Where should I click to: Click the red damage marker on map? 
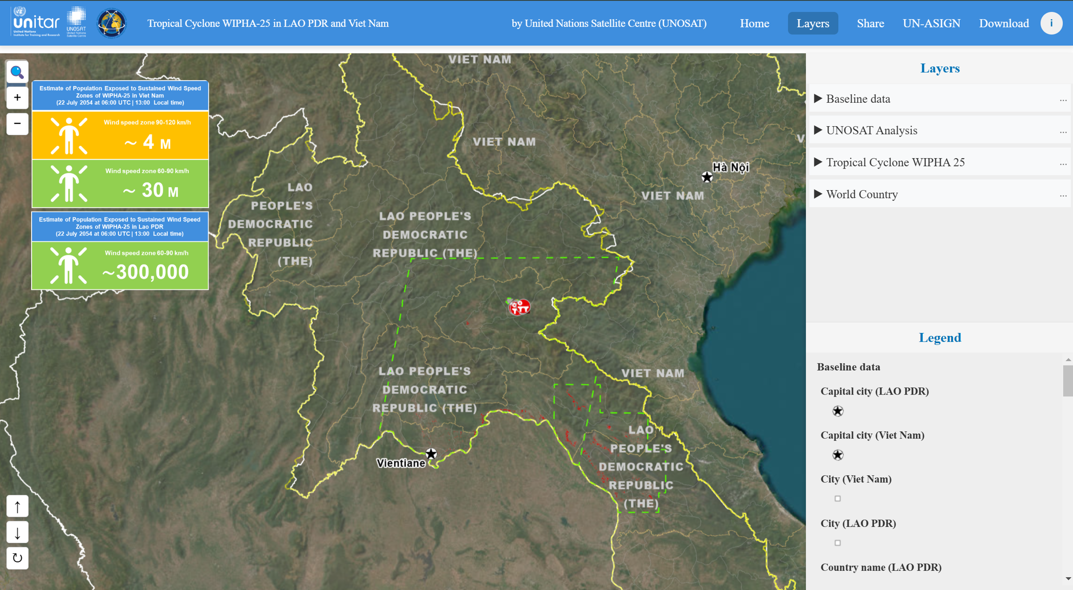(x=519, y=307)
